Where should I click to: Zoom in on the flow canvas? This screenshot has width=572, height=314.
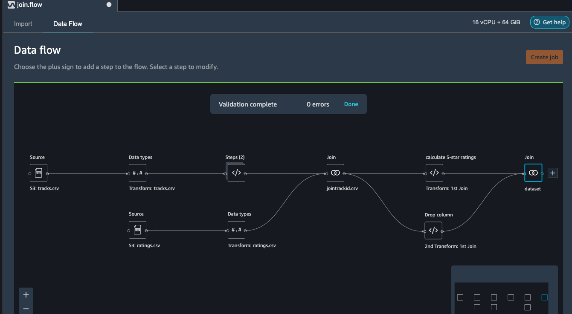click(x=26, y=295)
